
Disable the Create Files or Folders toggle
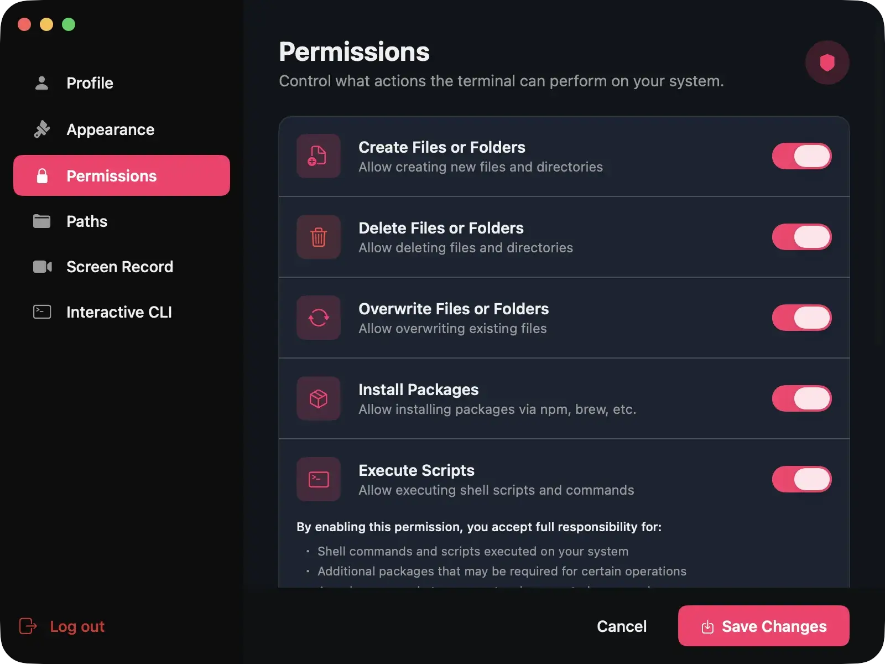pos(801,156)
